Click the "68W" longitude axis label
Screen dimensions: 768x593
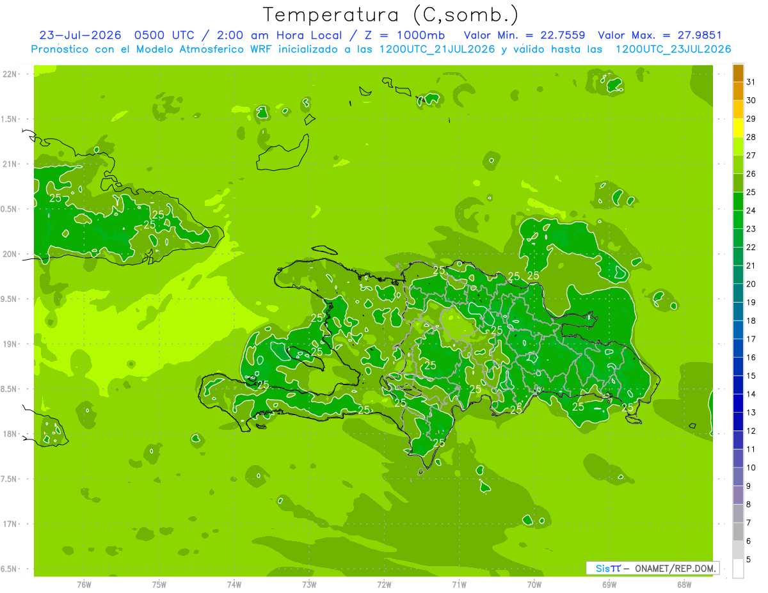pyautogui.click(x=684, y=585)
